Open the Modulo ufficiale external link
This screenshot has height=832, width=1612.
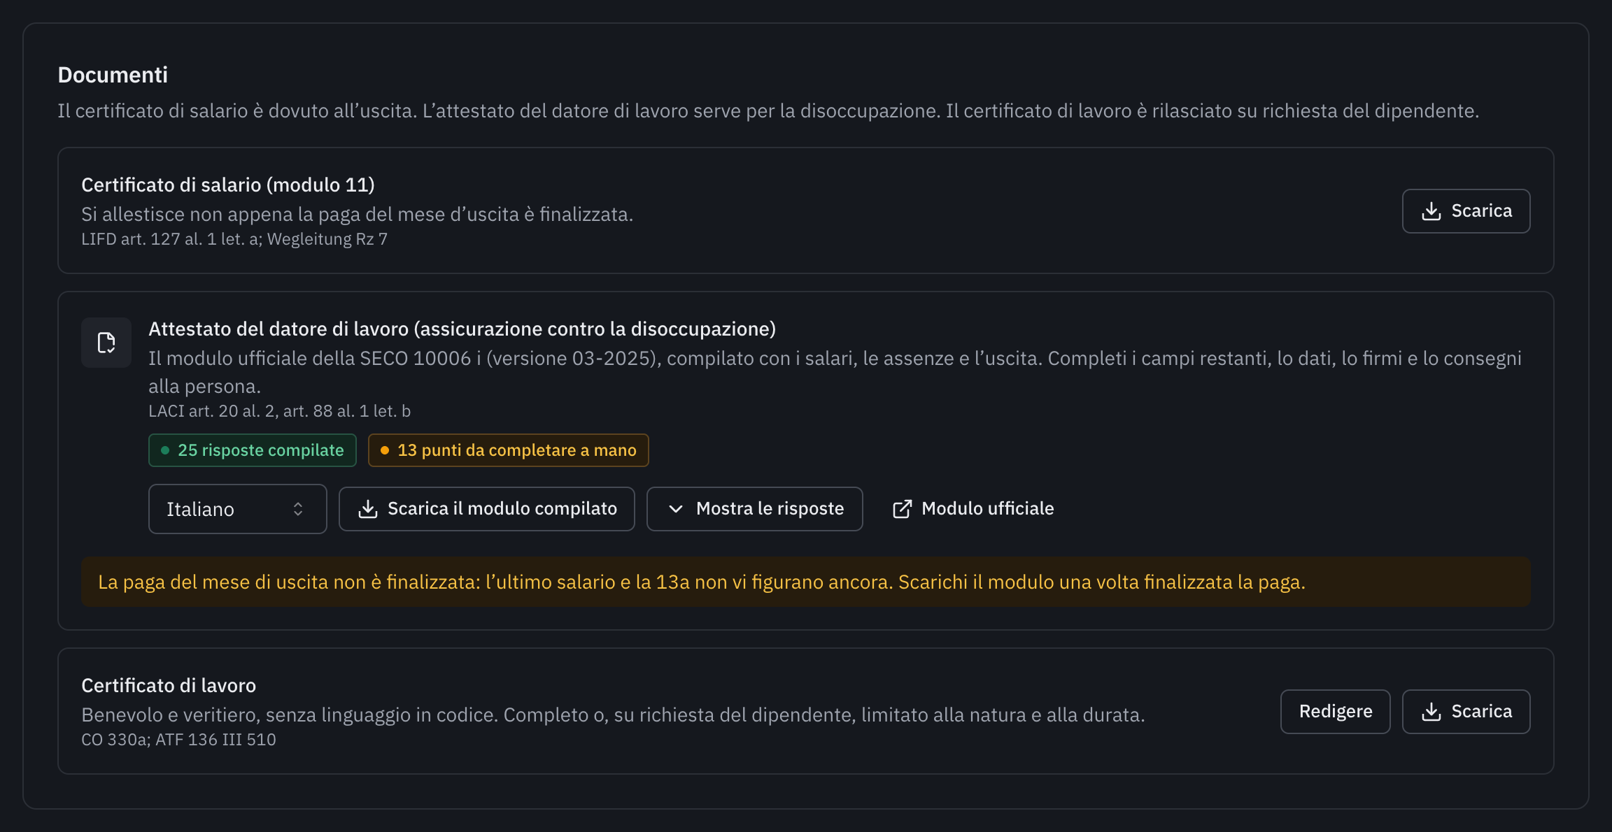tap(973, 509)
